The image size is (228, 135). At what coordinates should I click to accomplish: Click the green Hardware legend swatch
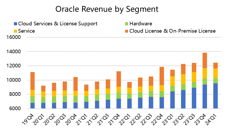tap(127, 24)
